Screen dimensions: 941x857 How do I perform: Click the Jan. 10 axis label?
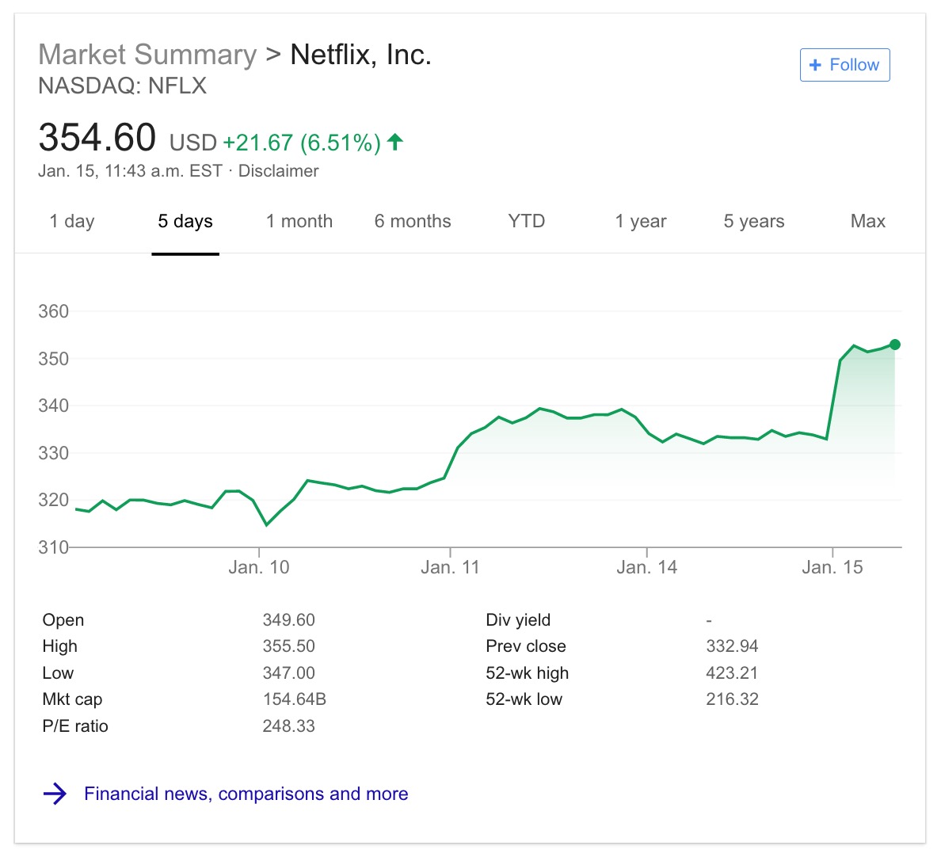pos(259,567)
